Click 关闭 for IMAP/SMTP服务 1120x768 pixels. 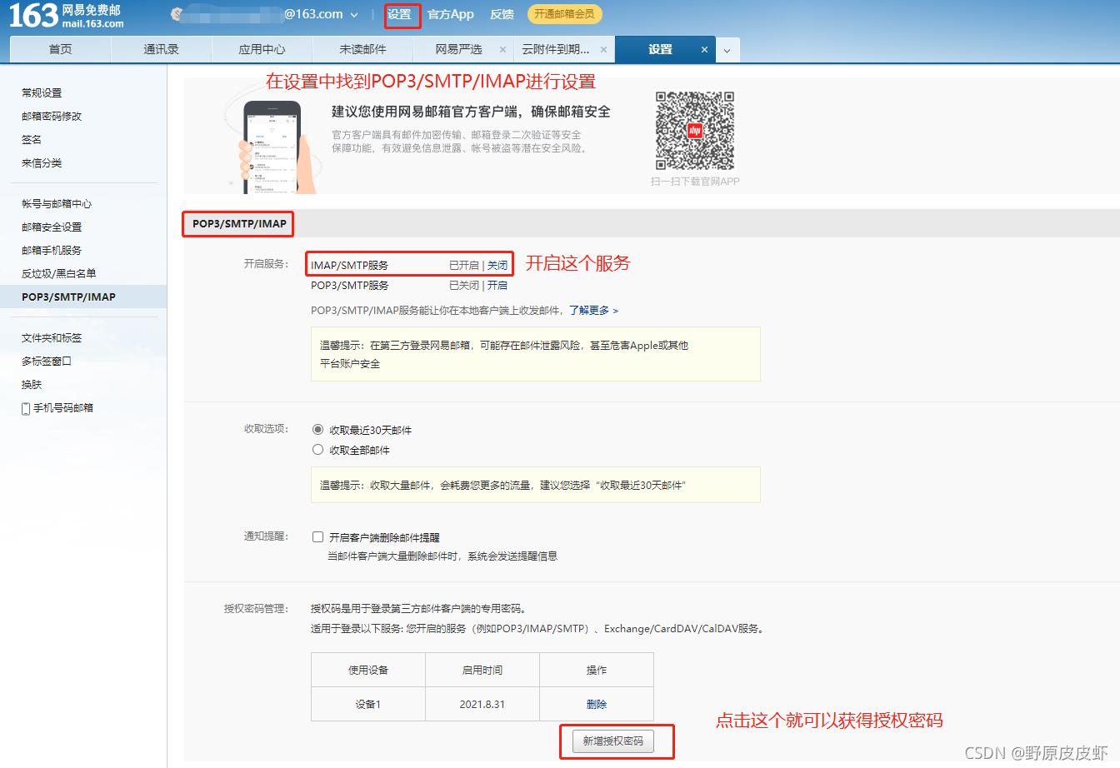(497, 266)
